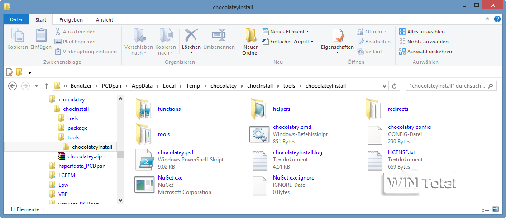Click Pfad kopieren in ribbon
Screen dimensions: 506x218
pos(75,42)
